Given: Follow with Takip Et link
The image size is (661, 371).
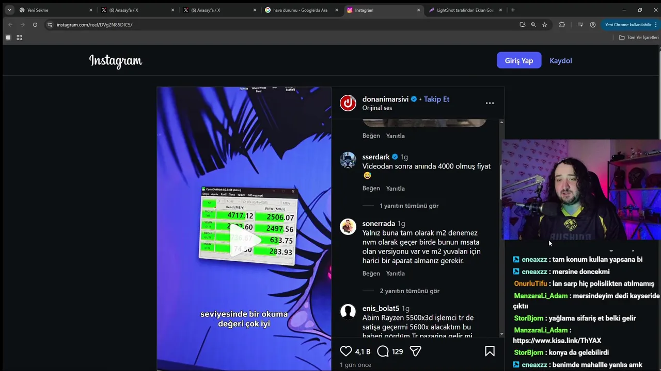Looking at the screenshot, I should 436,99.
